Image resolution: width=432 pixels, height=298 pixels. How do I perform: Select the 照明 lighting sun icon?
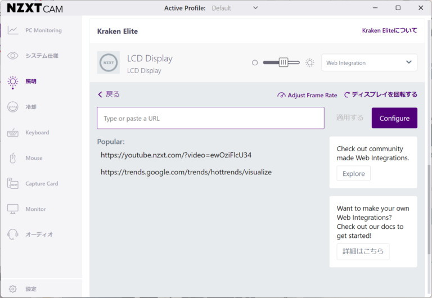point(12,82)
